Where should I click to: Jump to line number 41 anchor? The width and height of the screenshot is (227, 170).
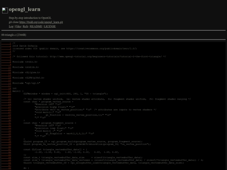point(6,149)
